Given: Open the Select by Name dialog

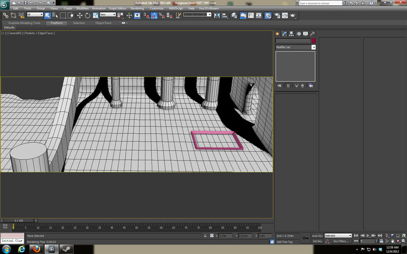Looking at the screenshot, I should click(x=55, y=16).
